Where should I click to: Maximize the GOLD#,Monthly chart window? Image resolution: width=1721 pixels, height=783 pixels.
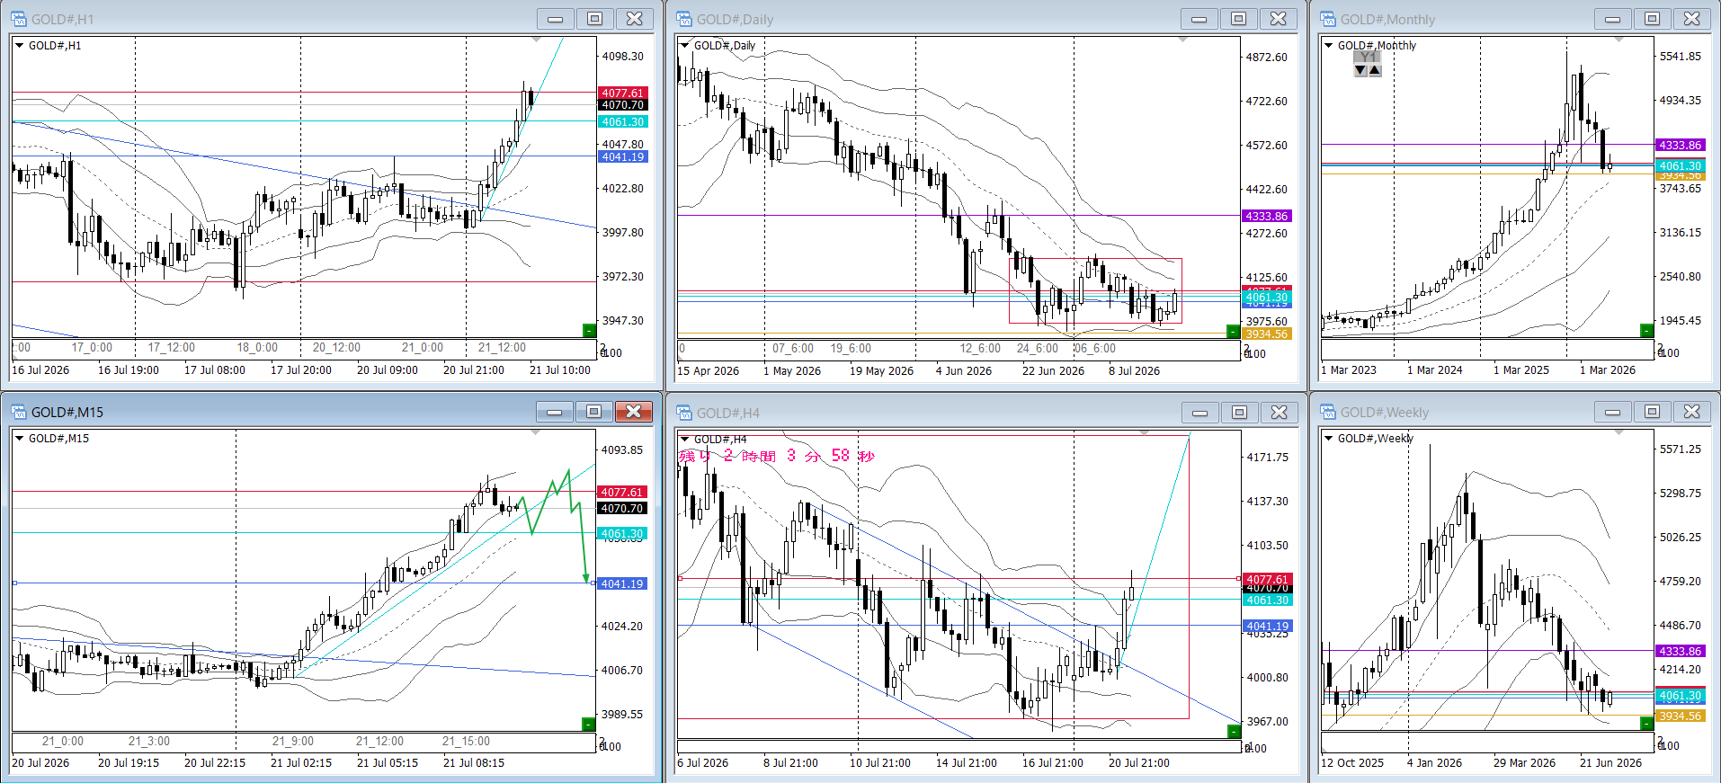(x=1652, y=19)
